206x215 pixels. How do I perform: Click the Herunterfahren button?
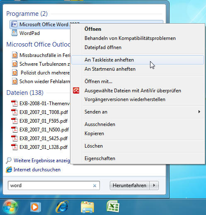(129, 185)
